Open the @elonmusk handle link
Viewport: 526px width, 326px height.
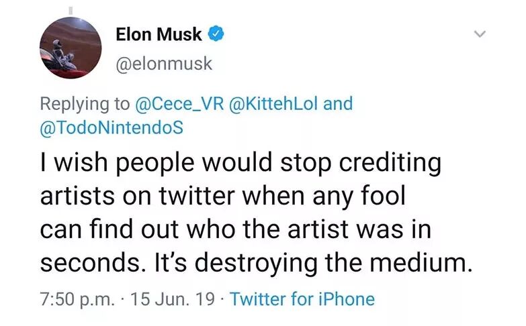[x=164, y=64]
